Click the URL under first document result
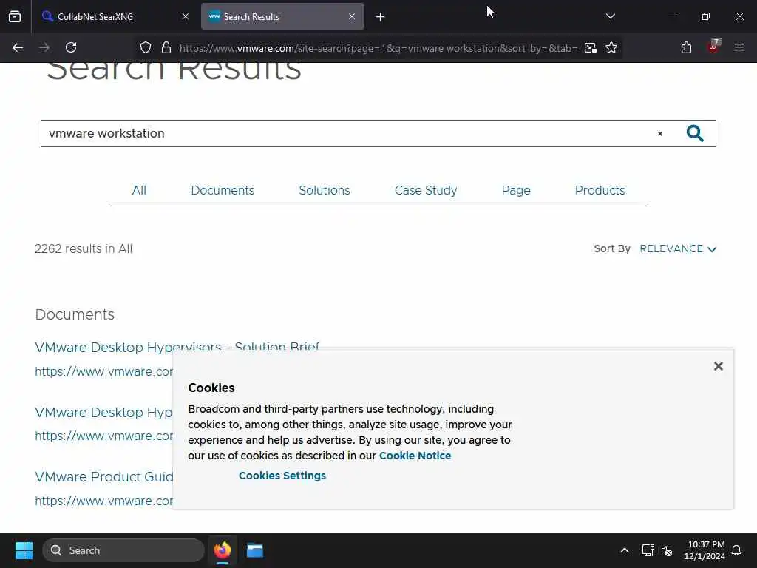This screenshot has height=568, width=757. 103,371
